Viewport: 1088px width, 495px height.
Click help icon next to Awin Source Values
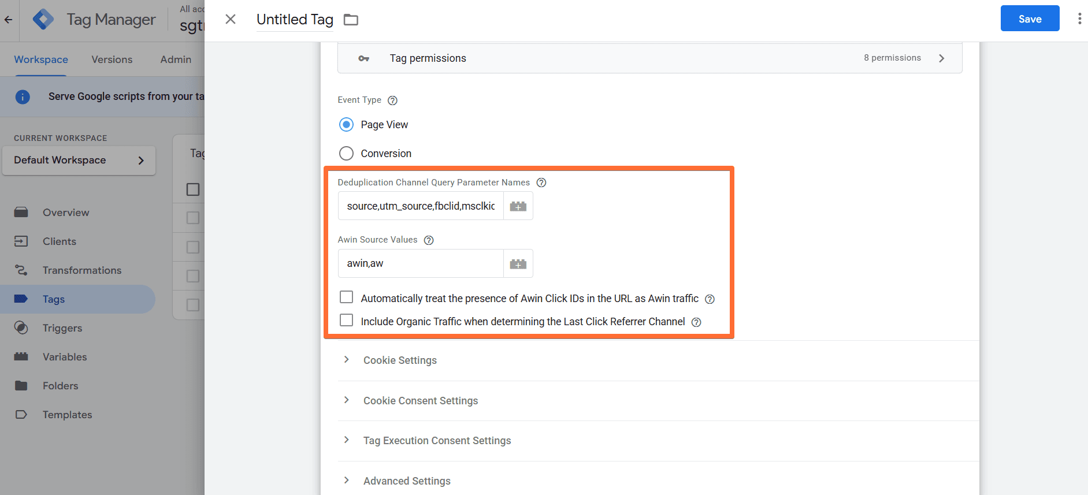(429, 240)
